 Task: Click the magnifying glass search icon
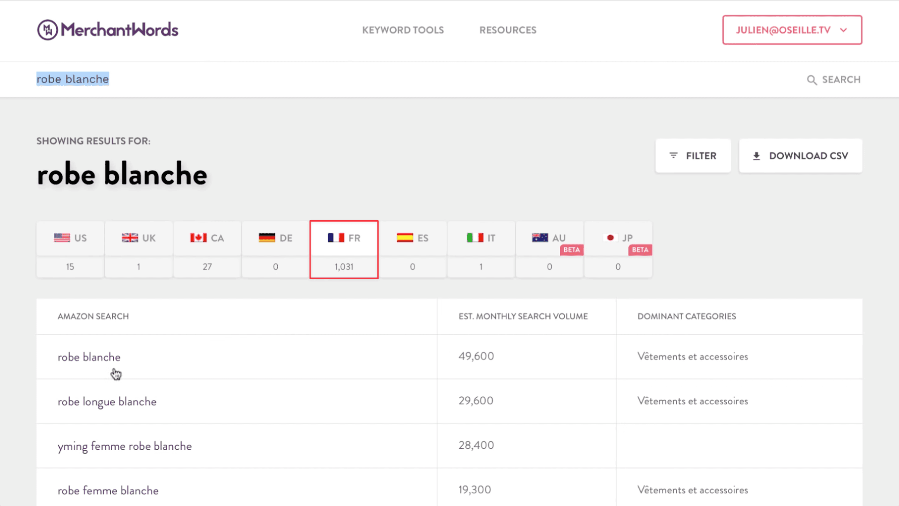811,80
